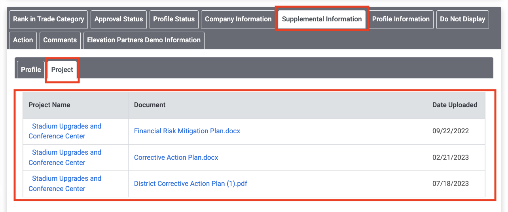Open the Company Information tab
Viewport: 508px width, 212px height.
238,19
